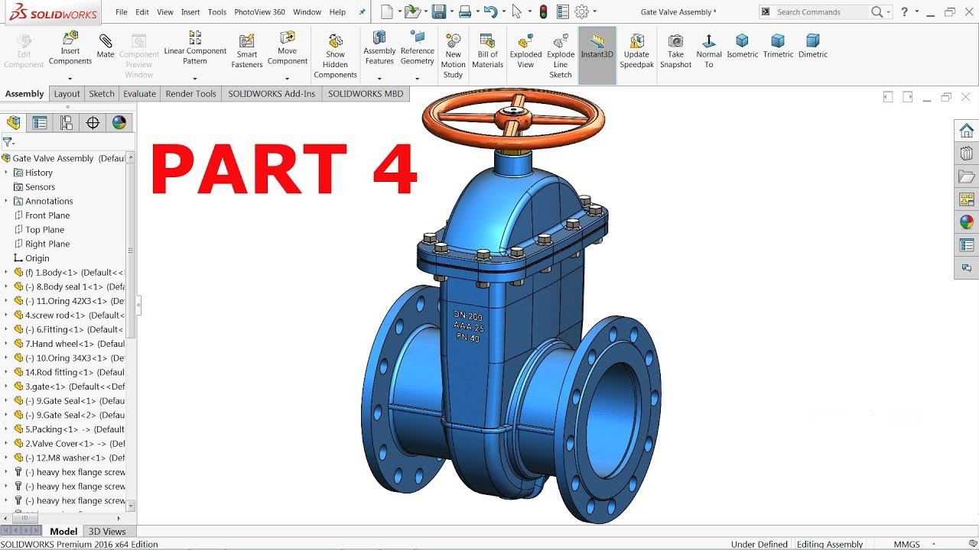Image resolution: width=979 pixels, height=550 pixels.
Task: Set view Normal To
Action: [x=709, y=50]
